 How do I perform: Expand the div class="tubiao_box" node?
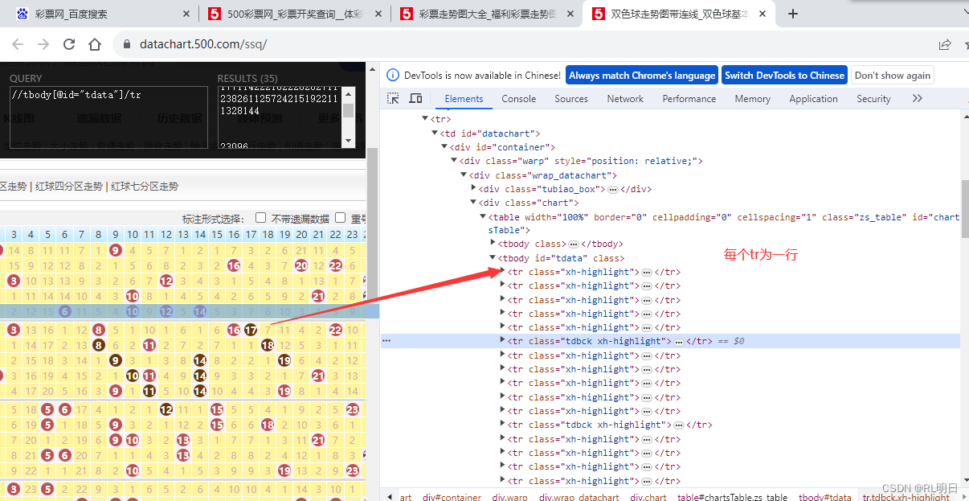pyautogui.click(x=473, y=189)
